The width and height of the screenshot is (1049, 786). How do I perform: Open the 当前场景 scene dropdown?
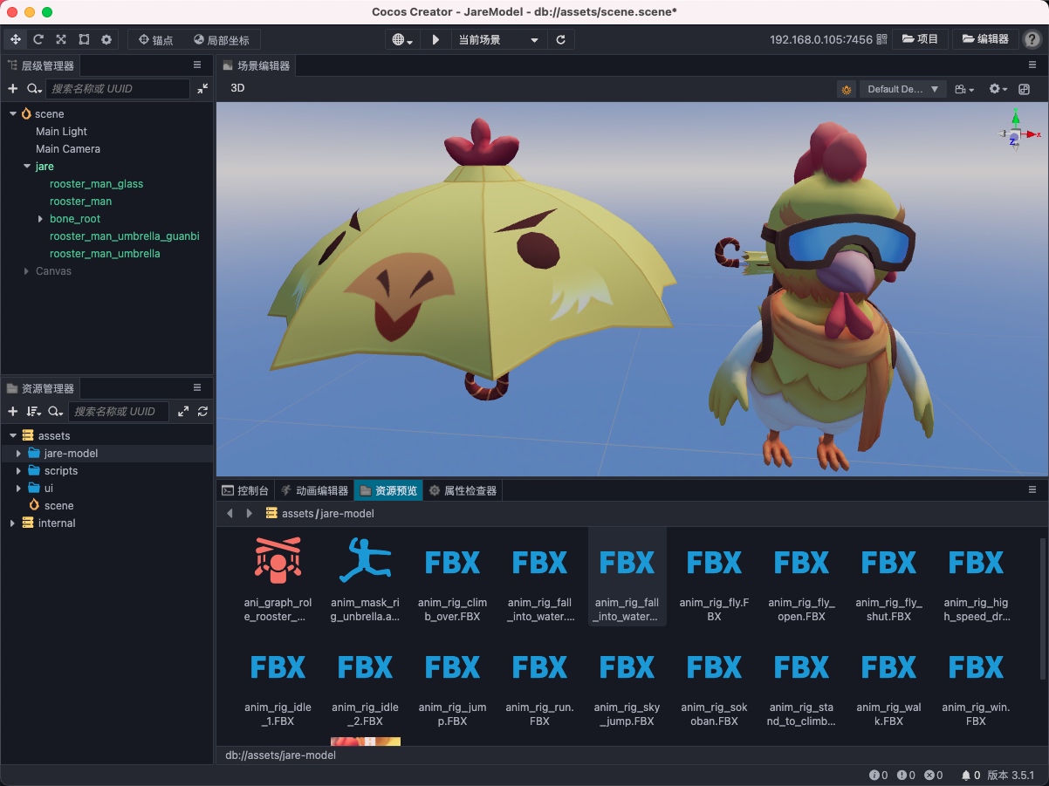497,38
